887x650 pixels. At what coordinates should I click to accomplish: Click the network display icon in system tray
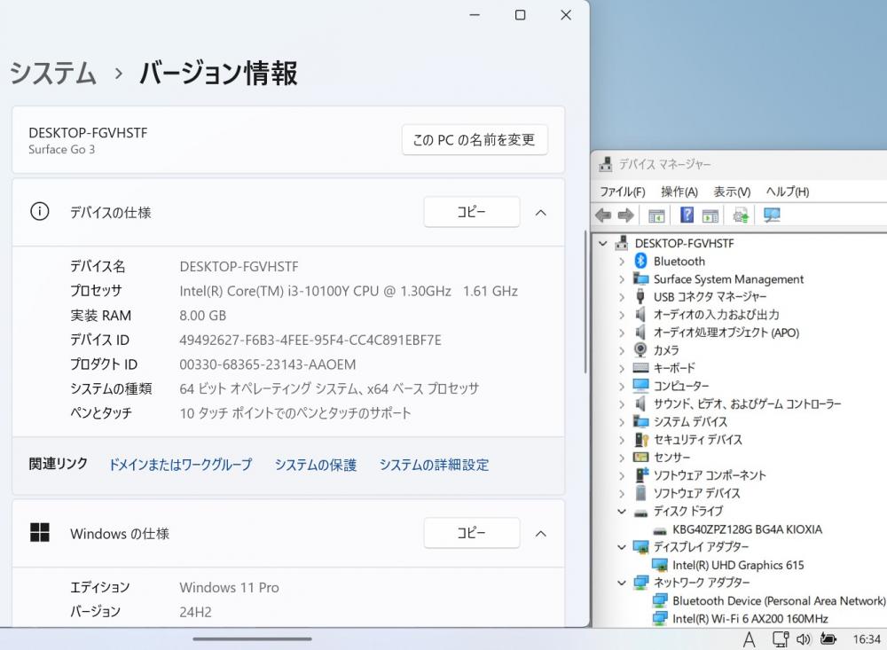pyautogui.click(x=781, y=639)
